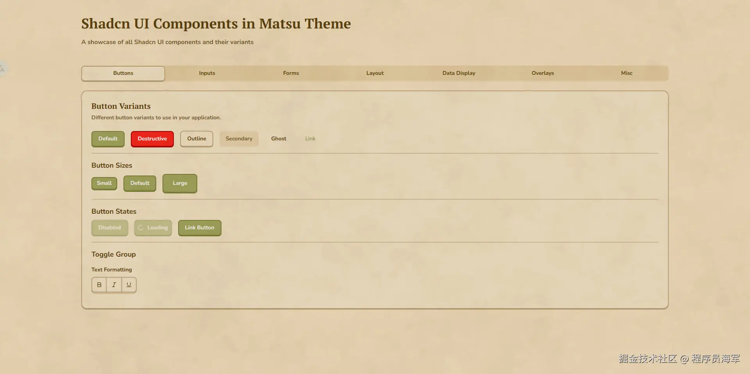Click the Button Variants heading
This screenshot has height=374, width=750.
pos(121,106)
